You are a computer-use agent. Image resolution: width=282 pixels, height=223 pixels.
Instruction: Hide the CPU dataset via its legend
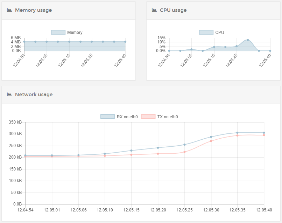click(211, 32)
